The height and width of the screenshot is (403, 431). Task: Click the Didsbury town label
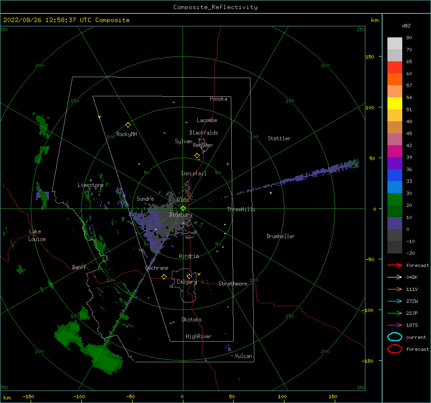pyautogui.click(x=181, y=215)
